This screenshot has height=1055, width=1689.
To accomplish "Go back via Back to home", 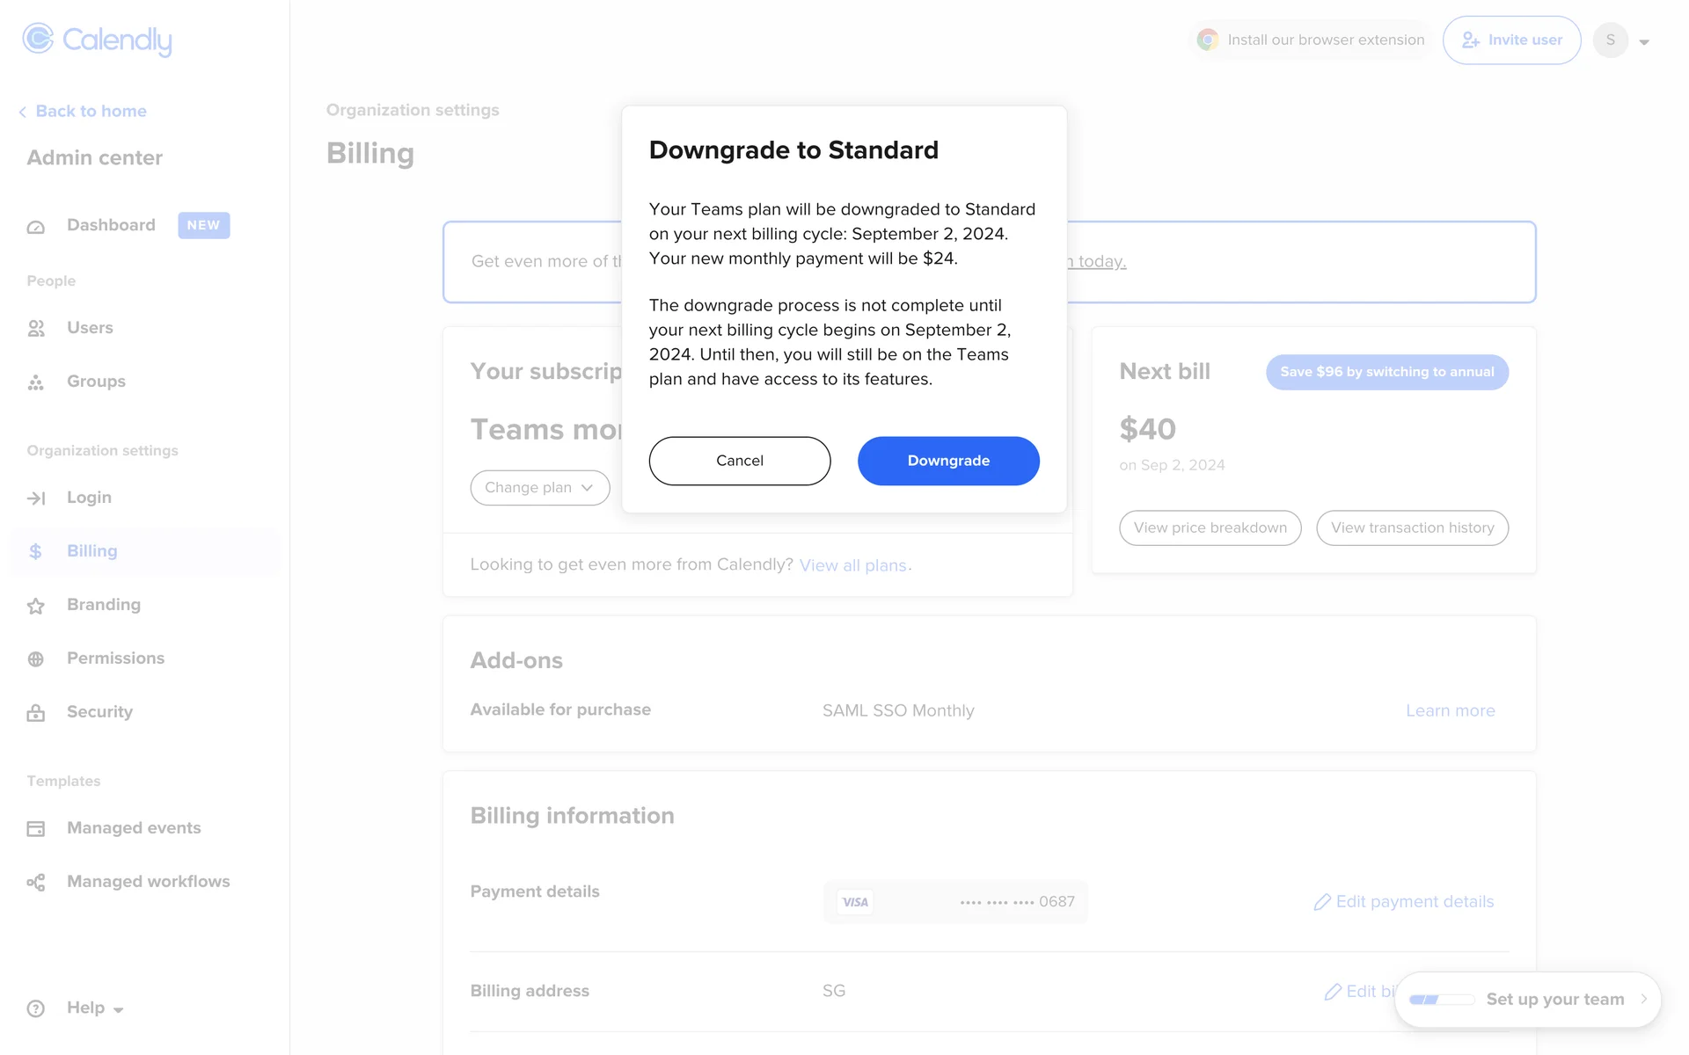I will tap(84, 112).
